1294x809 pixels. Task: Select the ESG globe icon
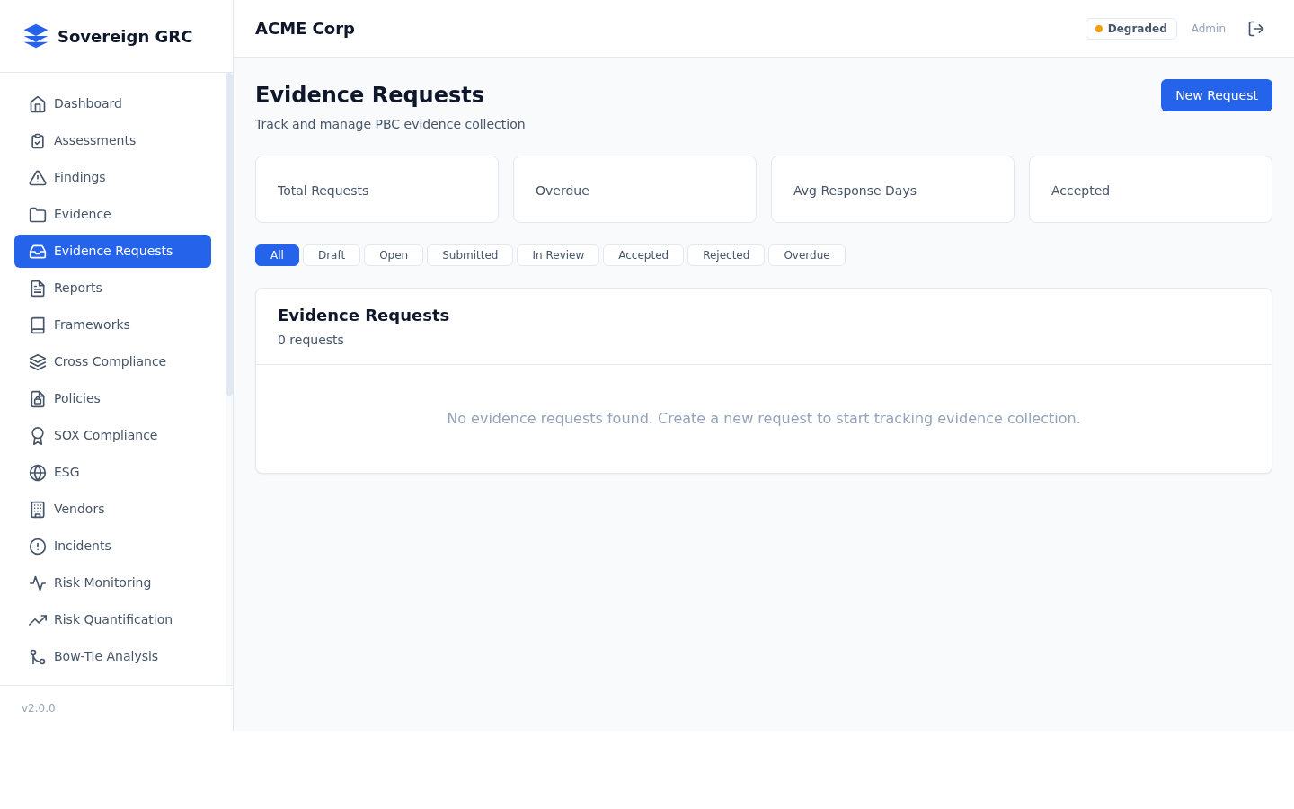(38, 472)
